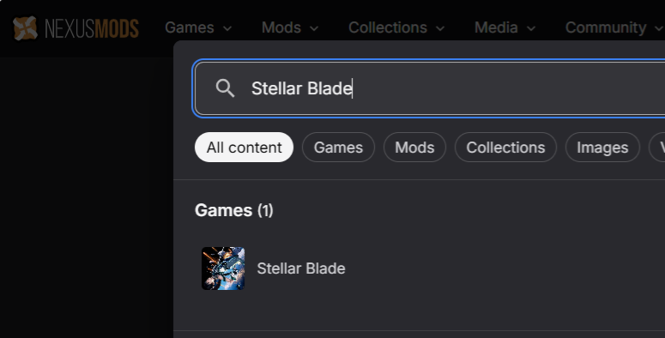Expand the Mods menu chevron
665x338 pixels.
314,28
